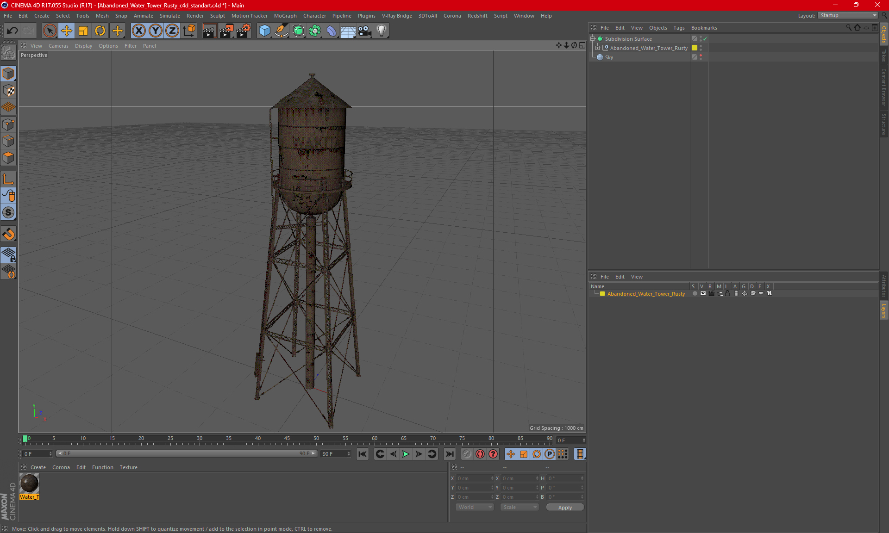Open the Deformer bend icon
This screenshot has width=889, height=533.
click(x=332, y=31)
